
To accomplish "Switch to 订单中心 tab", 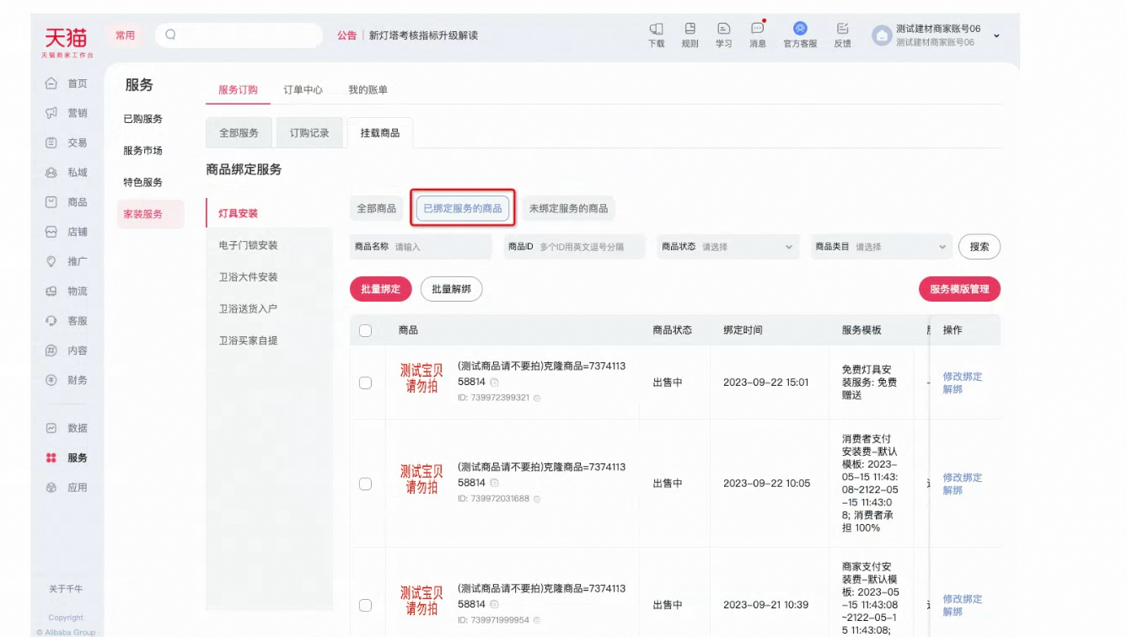I will [303, 89].
